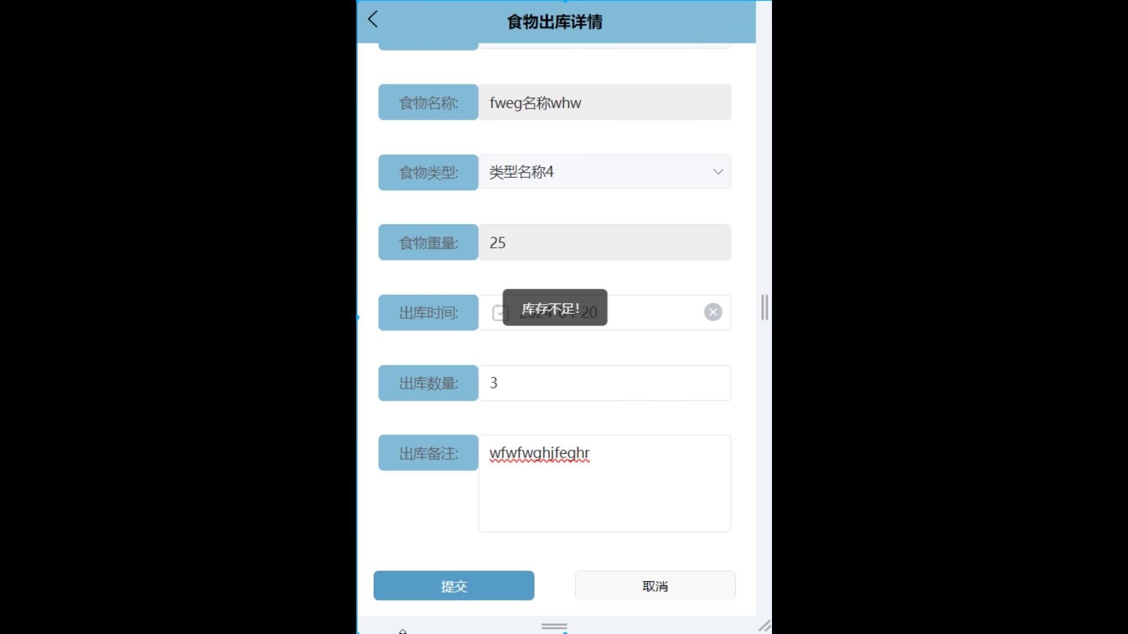Focus the 出库数量 quantity input

[605, 383]
